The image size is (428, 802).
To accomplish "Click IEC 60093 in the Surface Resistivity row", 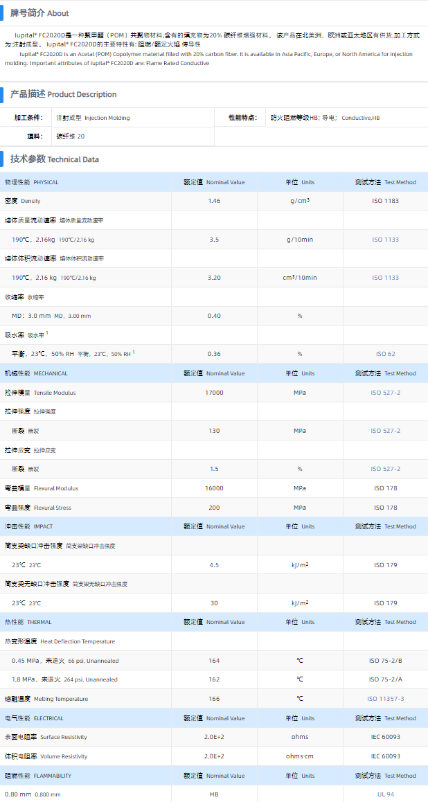I will click(x=386, y=737).
